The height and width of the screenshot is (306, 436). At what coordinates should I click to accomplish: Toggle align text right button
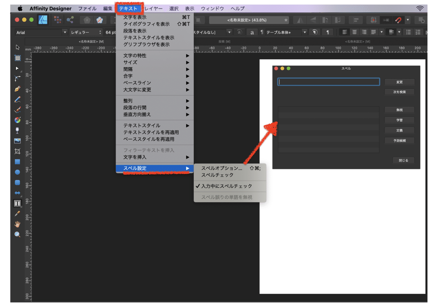point(364,32)
